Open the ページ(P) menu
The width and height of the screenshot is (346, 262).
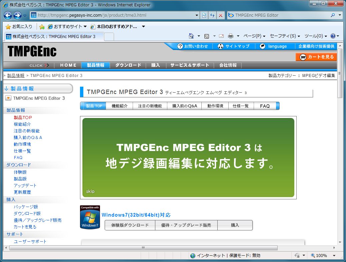pos(254,36)
